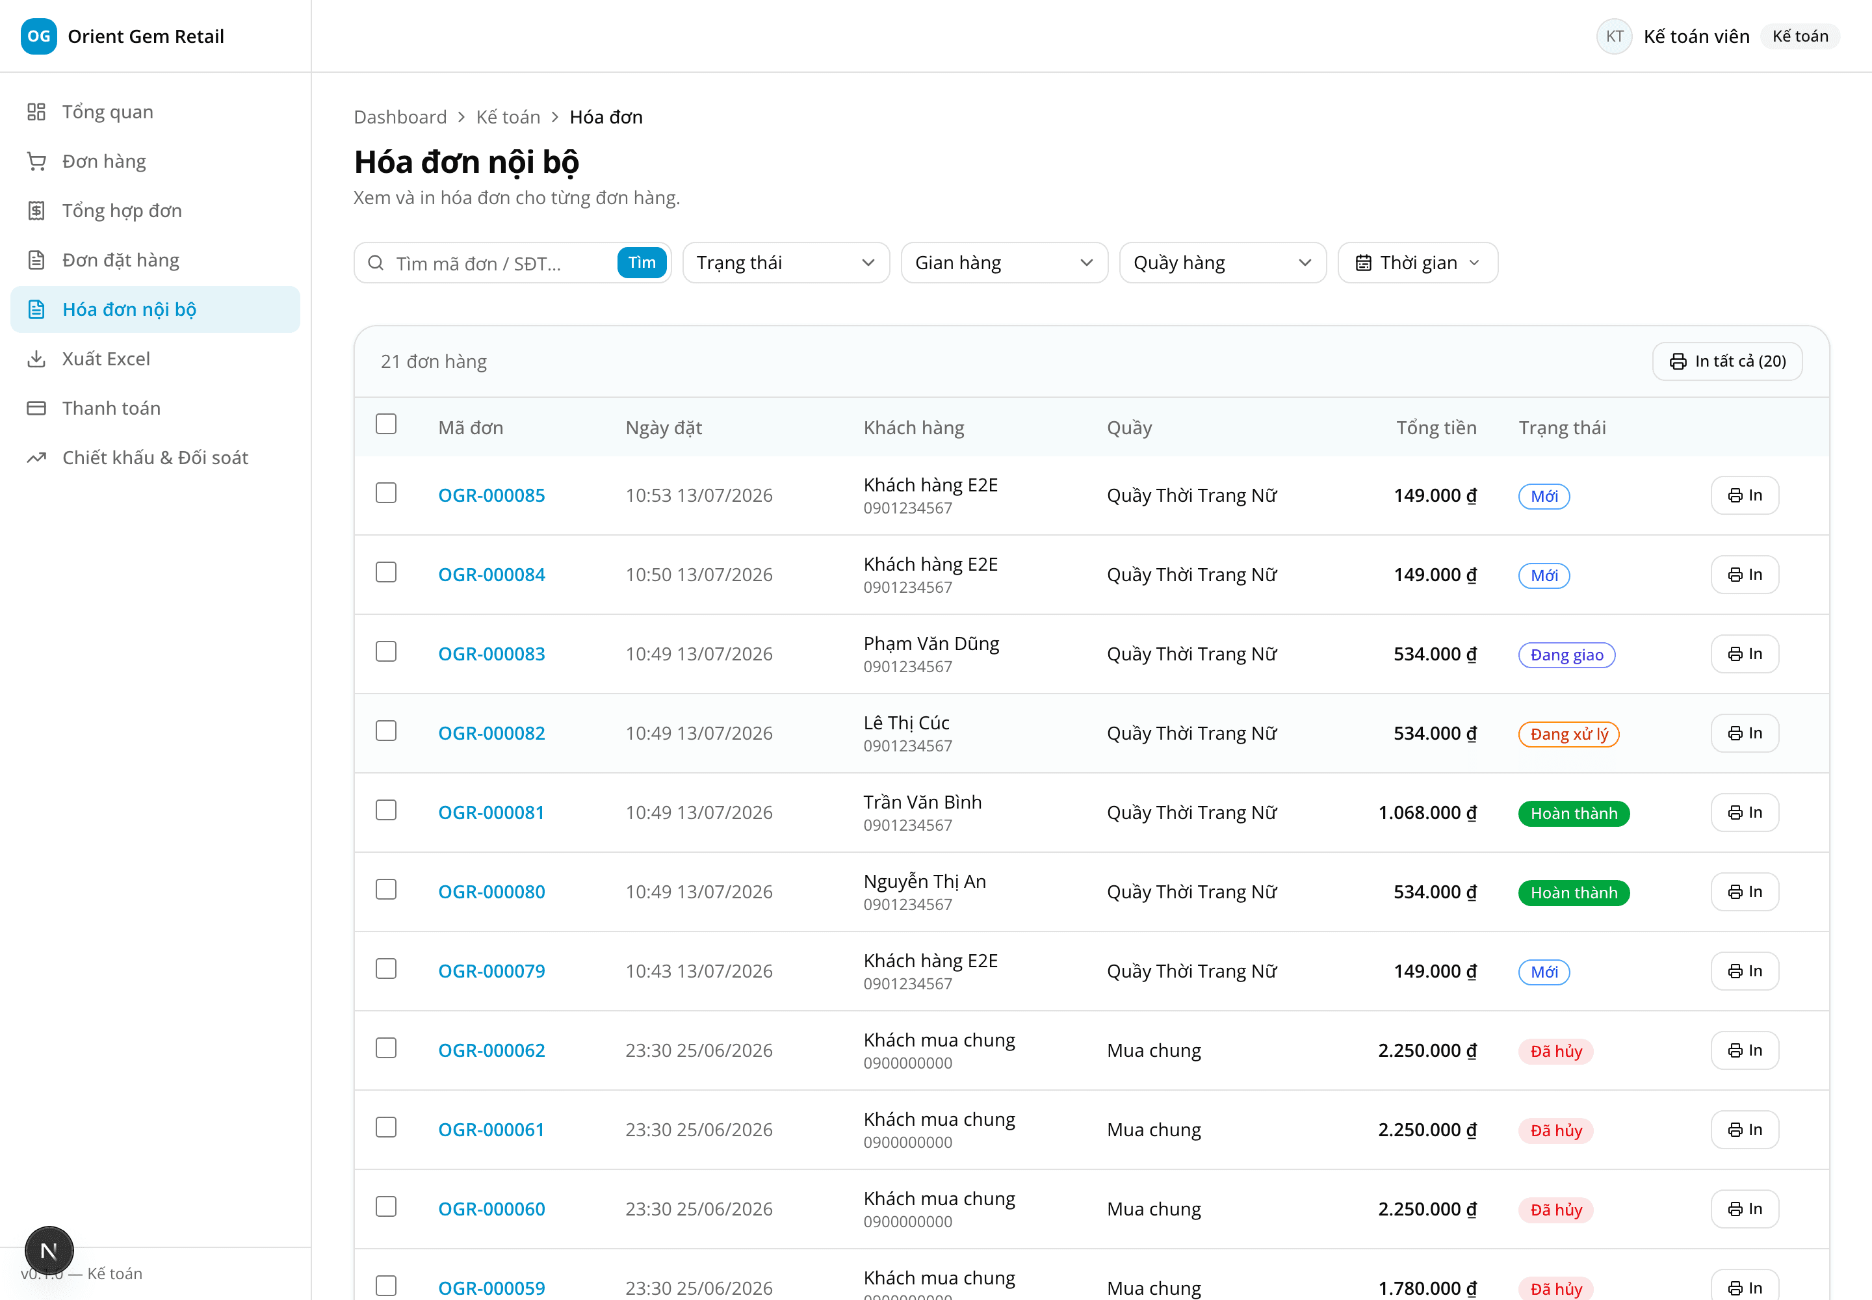This screenshot has height=1300, width=1872.
Task: Print invoice for order OGR-000079
Action: click(1745, 971)
